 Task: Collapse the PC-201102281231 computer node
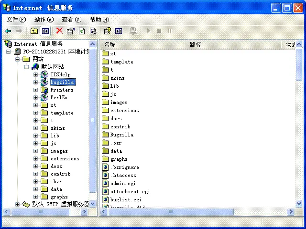9,52
